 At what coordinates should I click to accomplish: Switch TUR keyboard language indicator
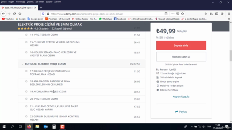pyautogui.click(x=209, y=127)
